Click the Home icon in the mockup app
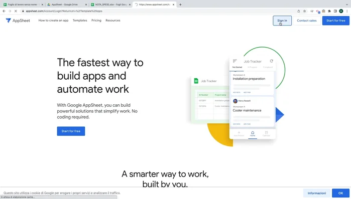The image size is (351, 199). 253,133
